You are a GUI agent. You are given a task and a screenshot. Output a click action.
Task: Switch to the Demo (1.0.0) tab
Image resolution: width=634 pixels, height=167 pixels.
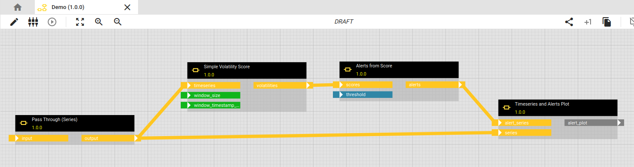(68, 7)
